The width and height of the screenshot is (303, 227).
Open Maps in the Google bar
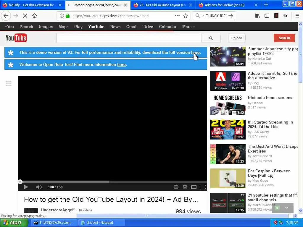pyautogui.click(x=63, y=27)
